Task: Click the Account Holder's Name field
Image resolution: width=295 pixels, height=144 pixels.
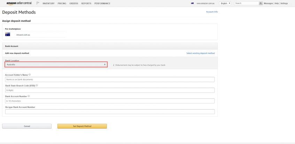Action: (110, 80)
